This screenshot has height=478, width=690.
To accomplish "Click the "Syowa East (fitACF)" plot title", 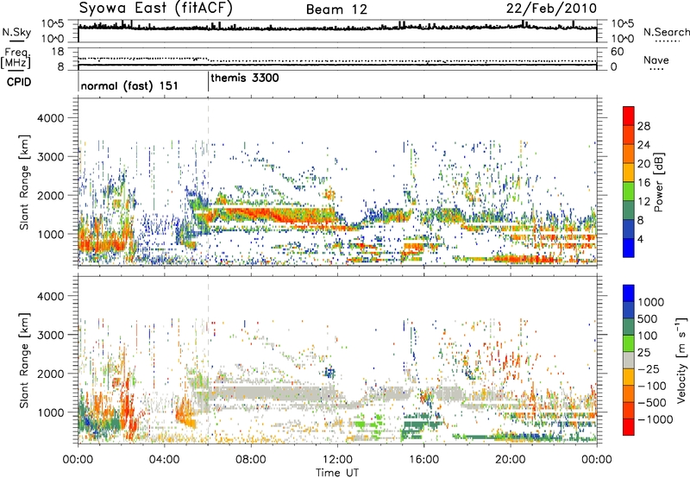I will pyautogui.click(x=156, y=8).
